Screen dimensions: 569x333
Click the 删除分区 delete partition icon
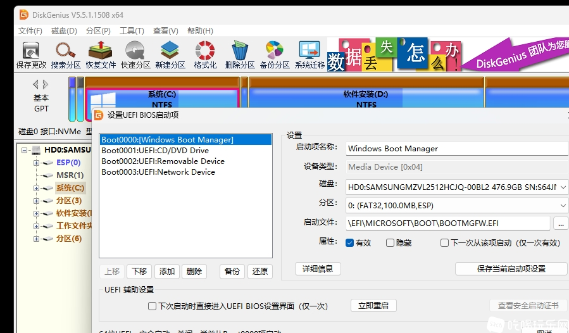coord(240,55)
